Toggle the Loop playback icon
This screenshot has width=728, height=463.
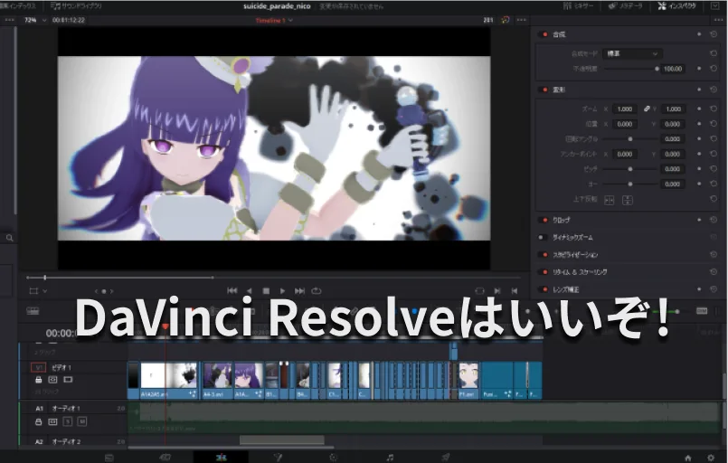317,291
